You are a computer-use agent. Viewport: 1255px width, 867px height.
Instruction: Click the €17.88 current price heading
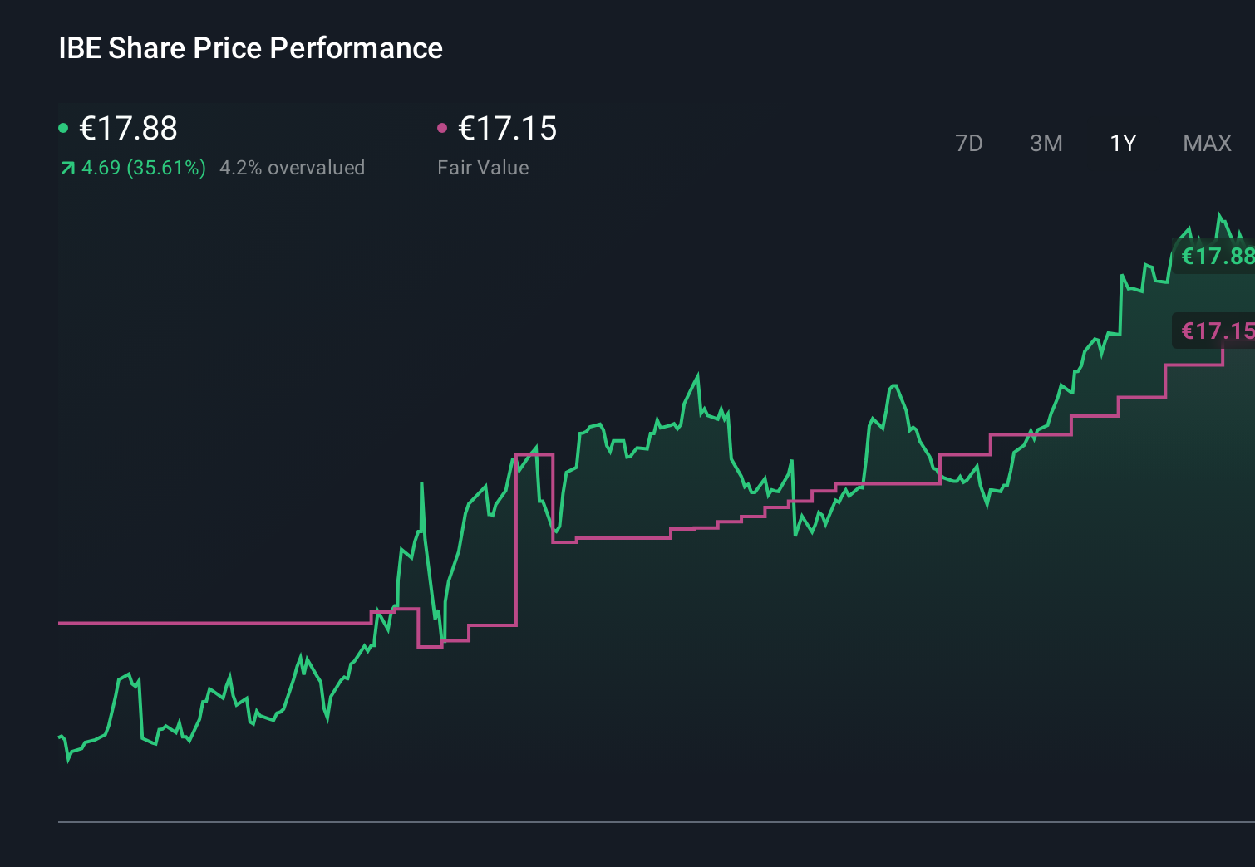[126, 129]
